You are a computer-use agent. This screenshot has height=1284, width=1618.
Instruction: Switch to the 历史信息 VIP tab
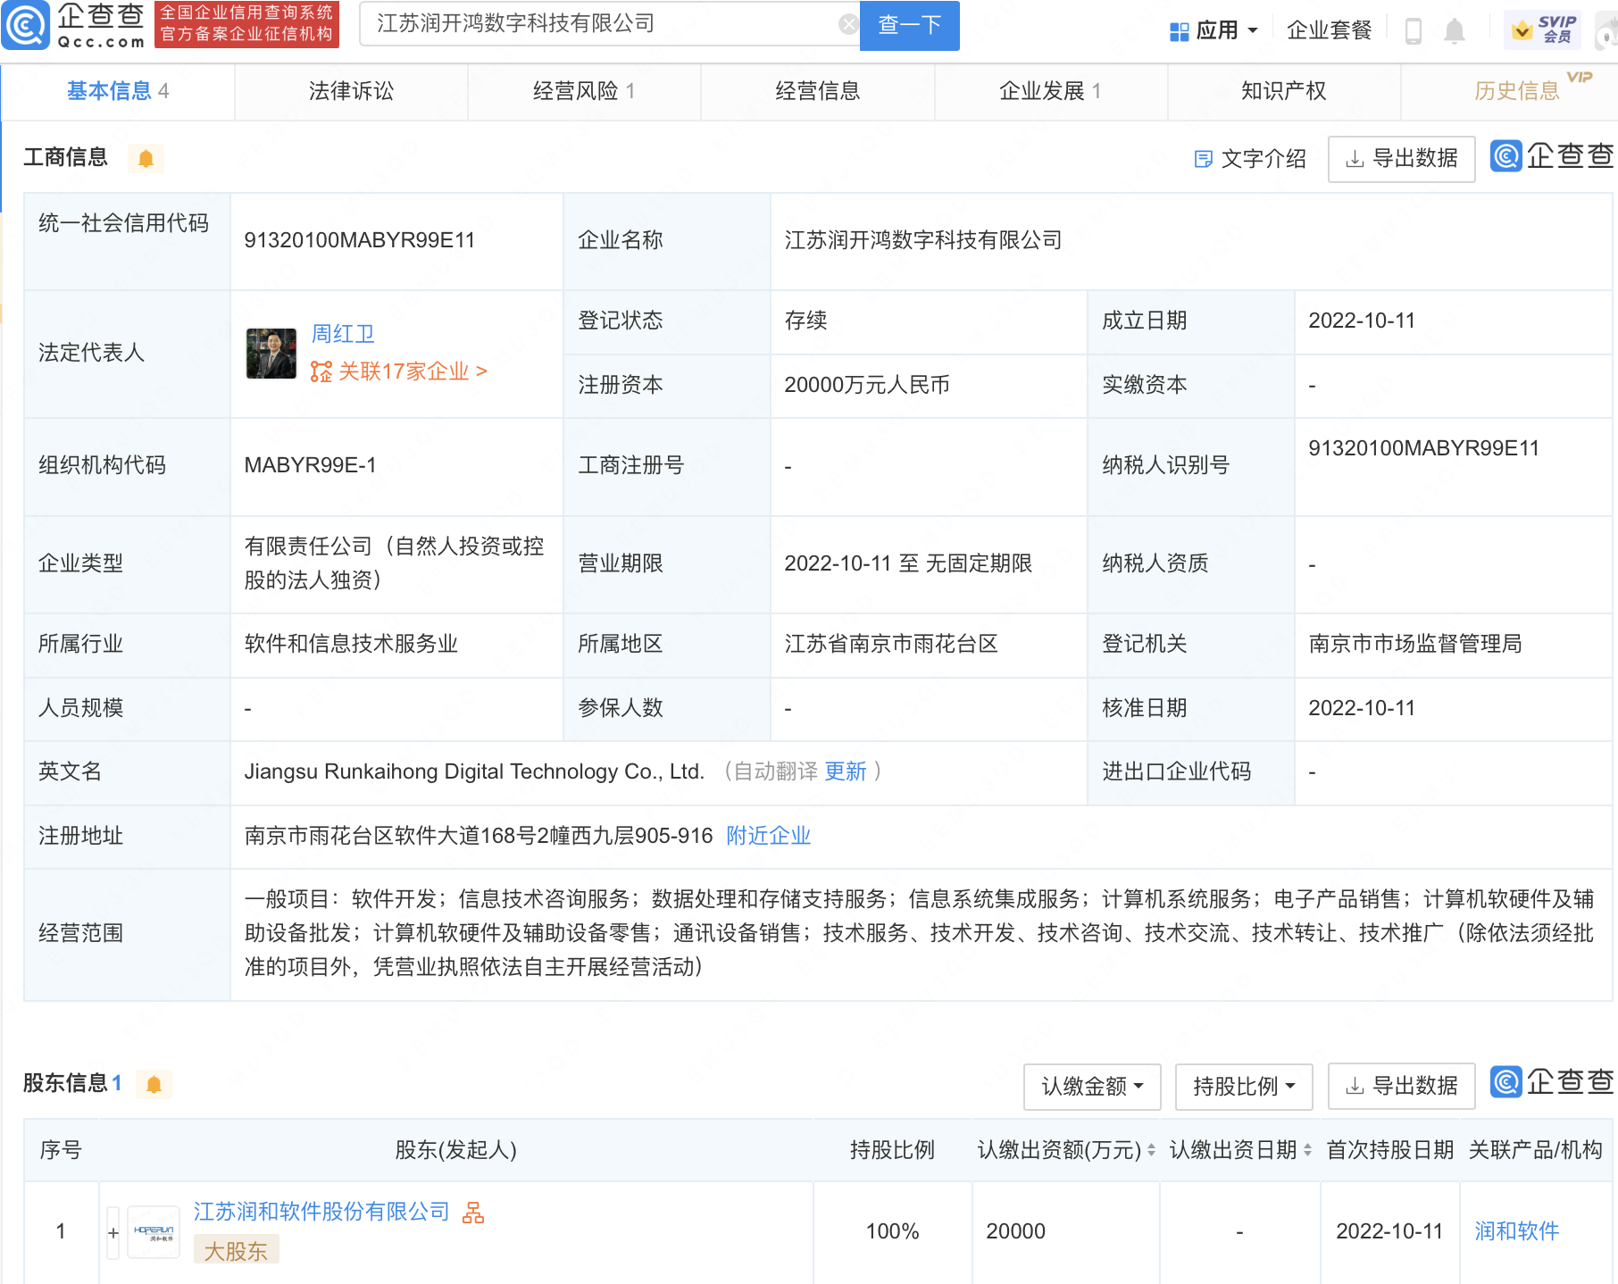click(1516, 91)
